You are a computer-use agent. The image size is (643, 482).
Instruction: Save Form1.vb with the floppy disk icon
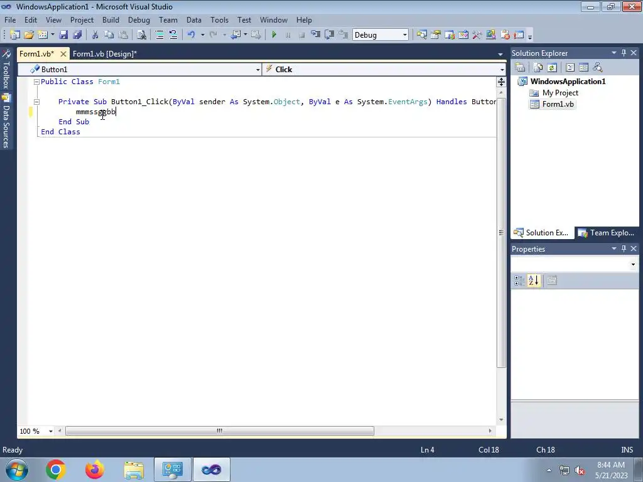[63, 35]
